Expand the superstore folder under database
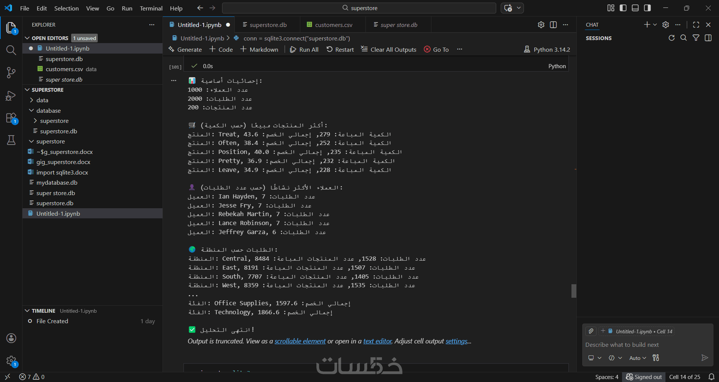Image resolution: width=719 pixels, height=382 pixels. tap(35, 121)
